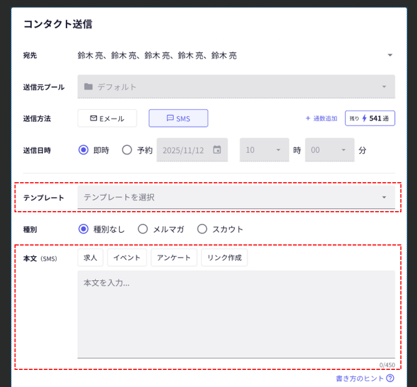Expand the 宛先 recipients dropdown arrow
Image resolution: width=417 pixels, height=387 pixels.
click(x=390, y=55)
